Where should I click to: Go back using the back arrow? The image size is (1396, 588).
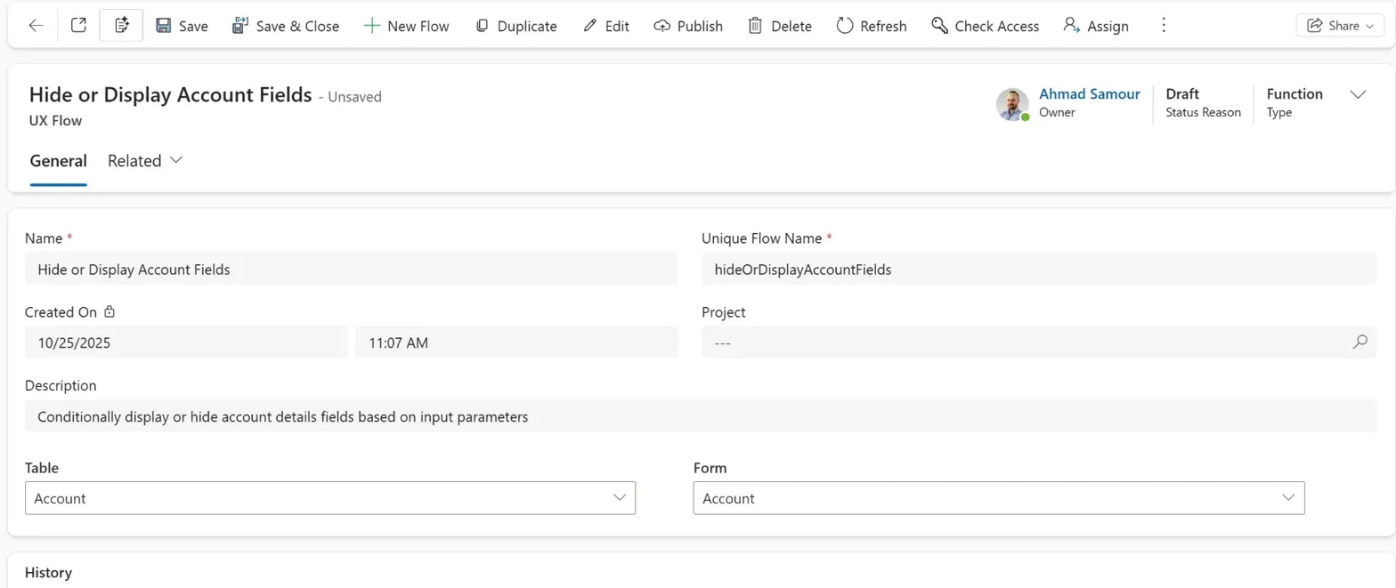point(36,26)
